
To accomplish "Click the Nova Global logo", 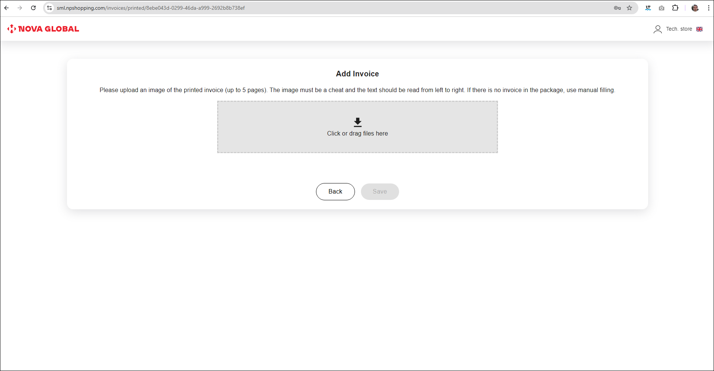I will (43, 29).
